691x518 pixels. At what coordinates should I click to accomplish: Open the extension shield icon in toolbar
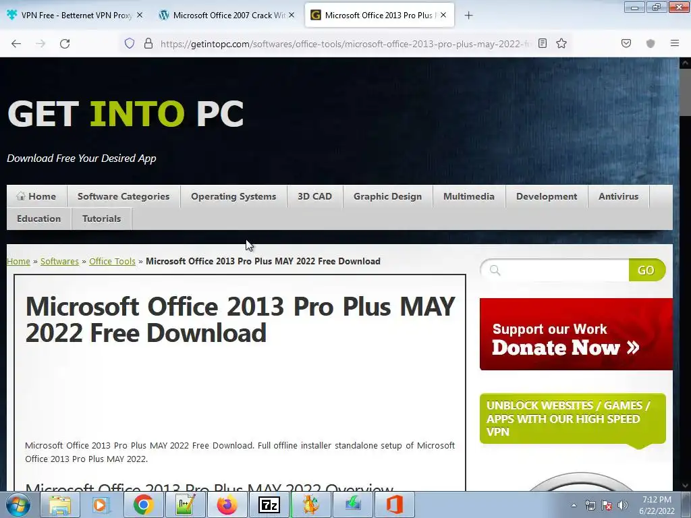pos(651,43)
